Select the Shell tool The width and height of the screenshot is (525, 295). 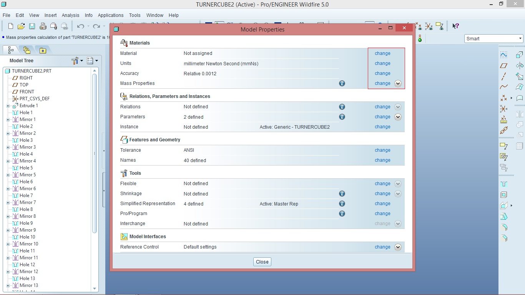[x=504, y=195]
